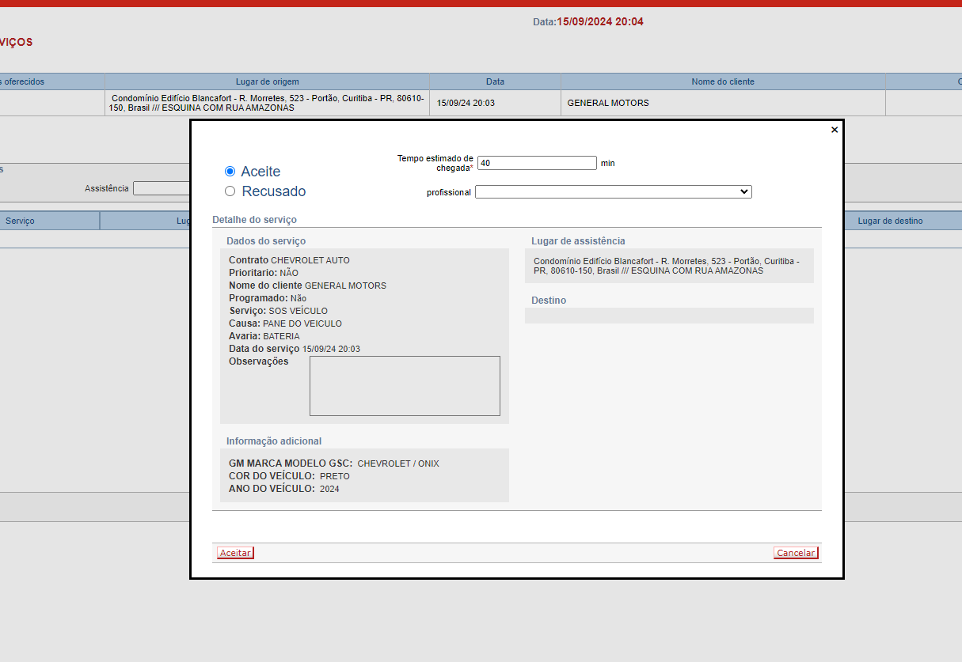This screenshot has height=662, width=962.
Task: Click the Serviço column header
Action: (x=20, y=221)
